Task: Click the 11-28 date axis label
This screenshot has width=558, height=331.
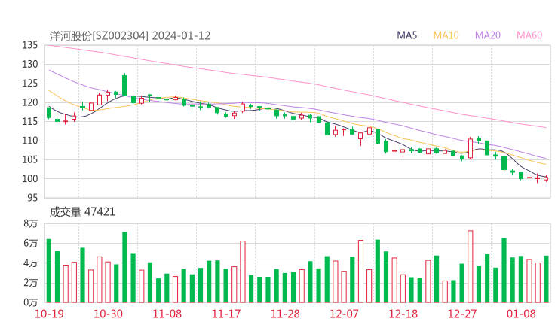Action: 285,314
